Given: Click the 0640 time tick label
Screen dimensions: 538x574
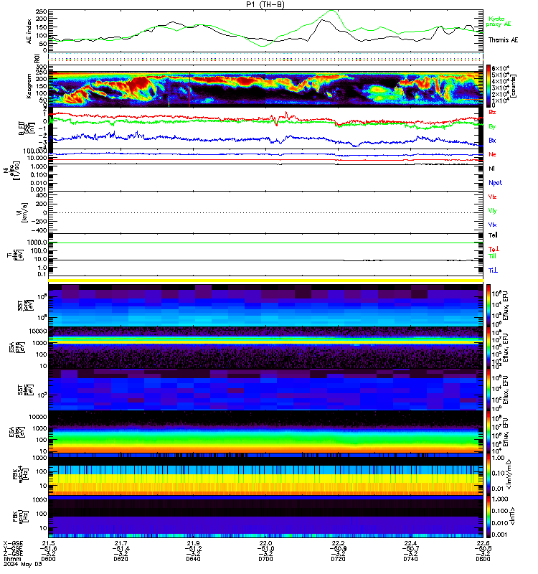Looking at the screenshot, I should 193,559.
